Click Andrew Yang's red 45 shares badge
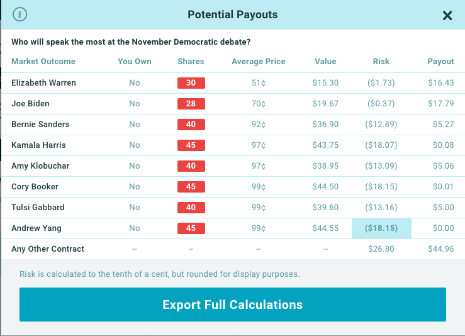This screenshot has height=336, width=465. (x=191, y=228)
